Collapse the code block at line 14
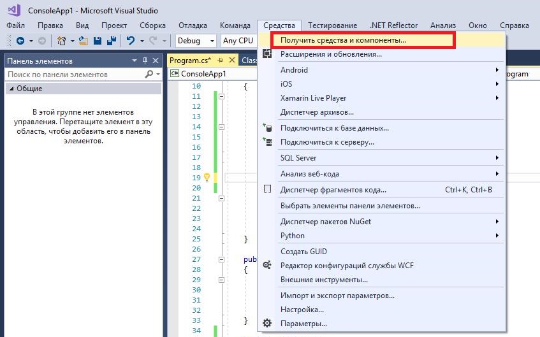Screen dimensions: 540x337 [221, 127]
